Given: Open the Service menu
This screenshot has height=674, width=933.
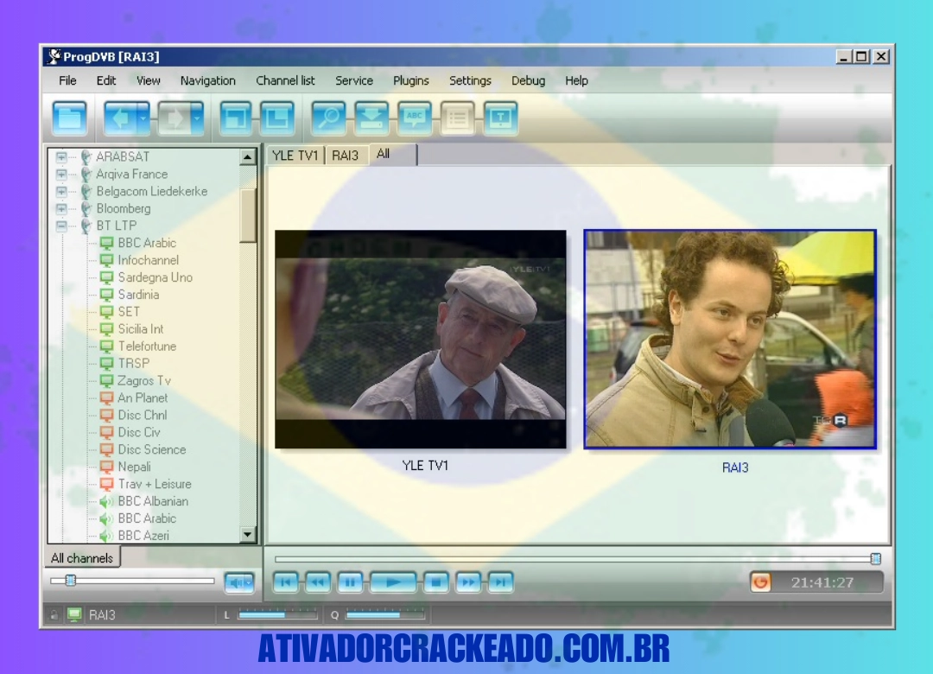Looking at the screenshot, I should 354,80.
